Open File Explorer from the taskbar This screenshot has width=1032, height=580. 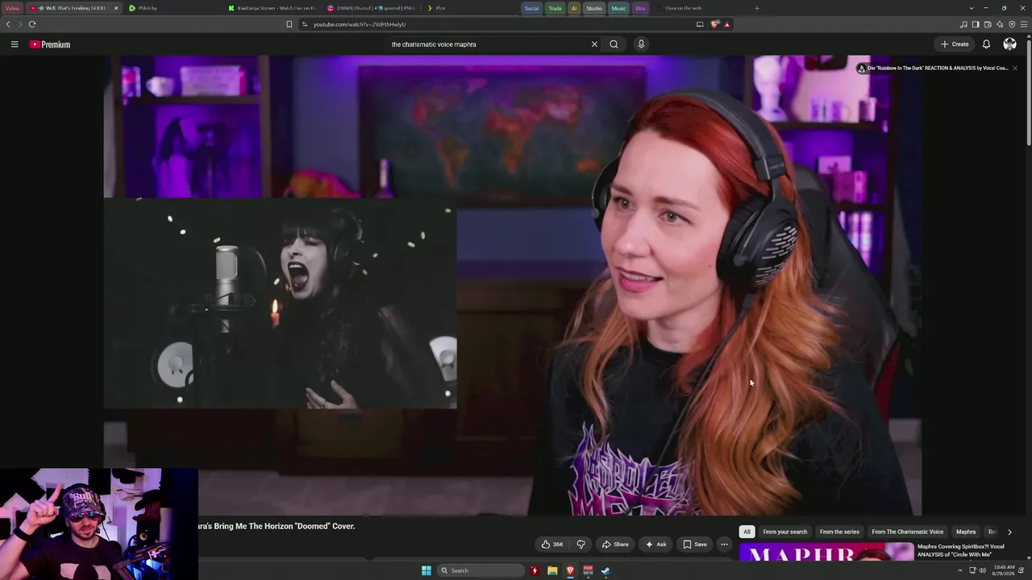pyautogui.click(x=552, y=570)
